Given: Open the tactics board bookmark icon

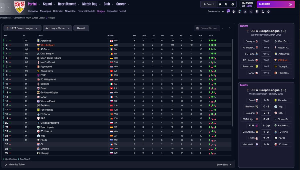Looking at the screenshot, I should pyautogui.click(x=239, y=11).
